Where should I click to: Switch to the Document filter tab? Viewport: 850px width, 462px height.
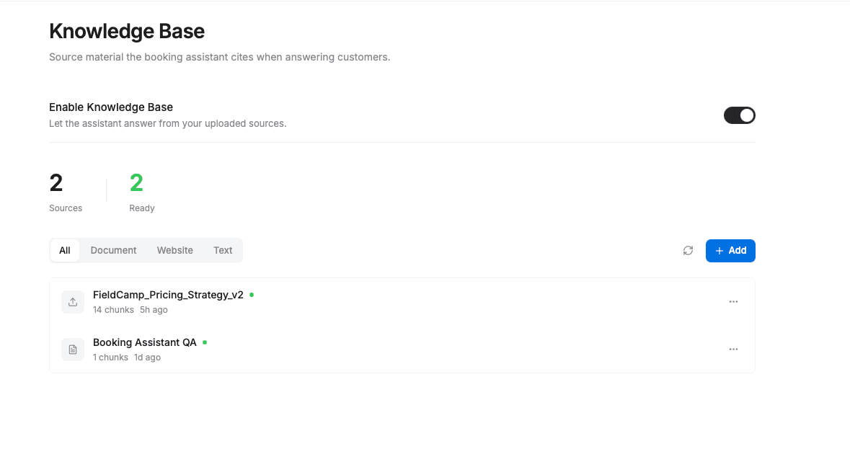[113, 250]
